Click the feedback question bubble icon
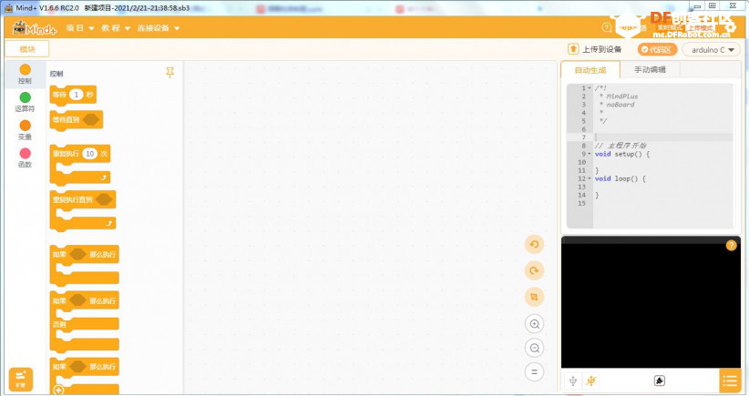 (x=607, y=27)
